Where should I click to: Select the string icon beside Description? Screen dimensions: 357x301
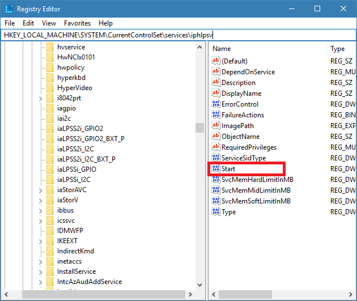point(215,82)
